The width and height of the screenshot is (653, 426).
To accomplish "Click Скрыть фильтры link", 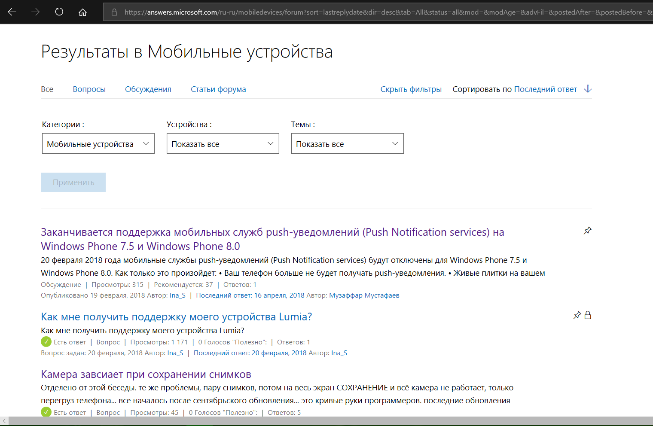I will coord(411,89).
